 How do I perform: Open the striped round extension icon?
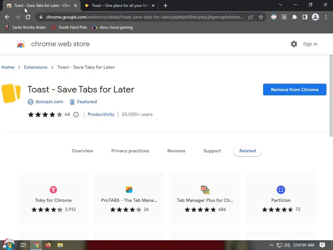pos(274,17)
